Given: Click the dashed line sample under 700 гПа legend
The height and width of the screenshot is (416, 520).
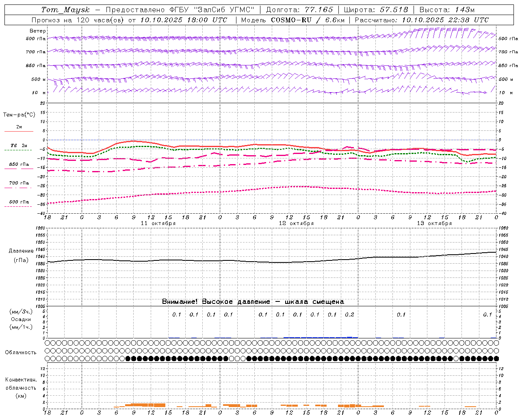Looking at the screenshot, I should (x=18, y=188).
